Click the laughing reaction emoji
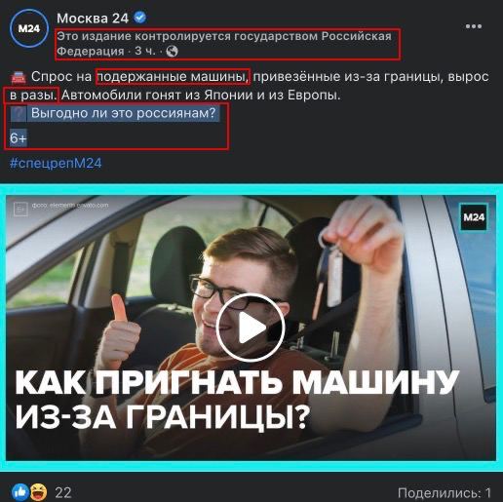 (38, 492)
